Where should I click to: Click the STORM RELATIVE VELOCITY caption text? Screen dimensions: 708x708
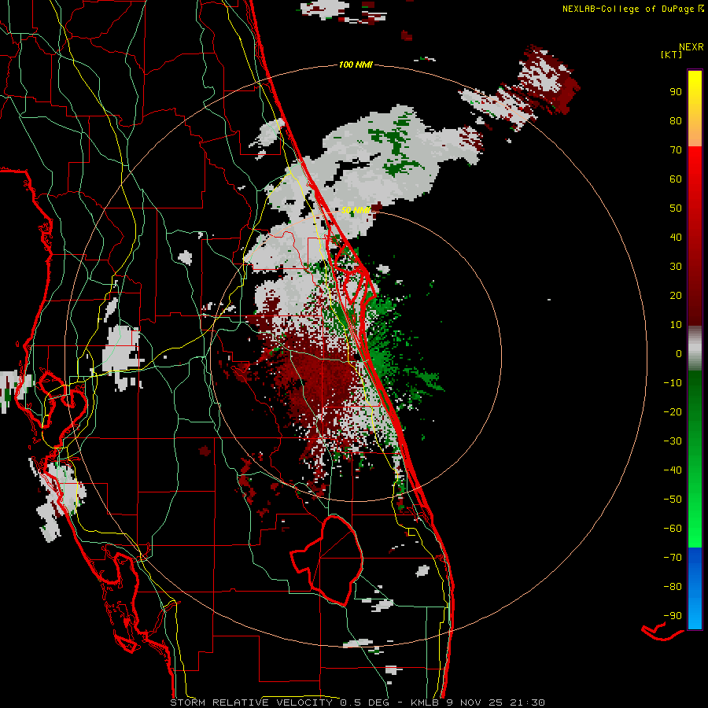(251, 702)
